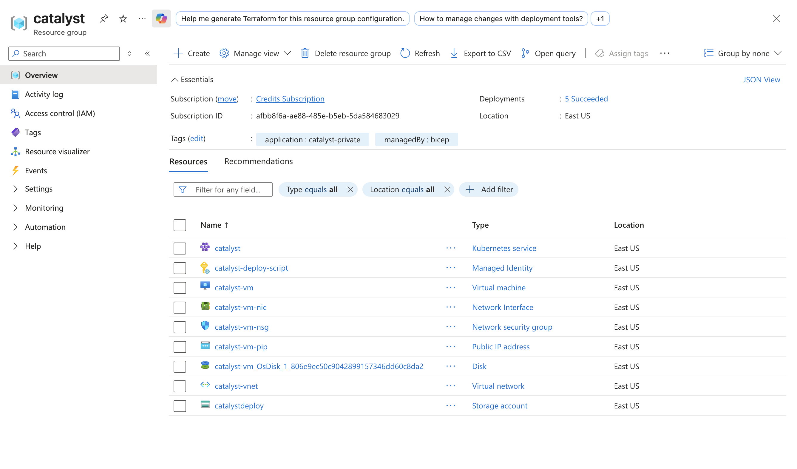Viewport: 797px width, 469px height.
Task: Open the Location equals all filter
Action: pos(402,189)
